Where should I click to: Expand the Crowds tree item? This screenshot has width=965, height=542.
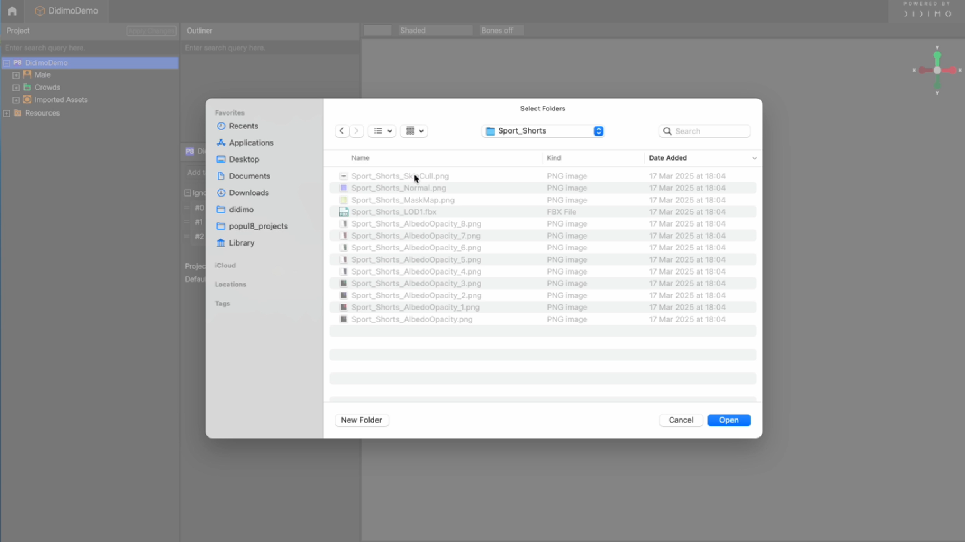[16, 88]
